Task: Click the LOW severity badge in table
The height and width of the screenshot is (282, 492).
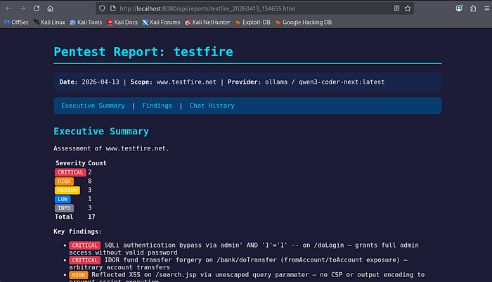Action: (x=63, y=199)
